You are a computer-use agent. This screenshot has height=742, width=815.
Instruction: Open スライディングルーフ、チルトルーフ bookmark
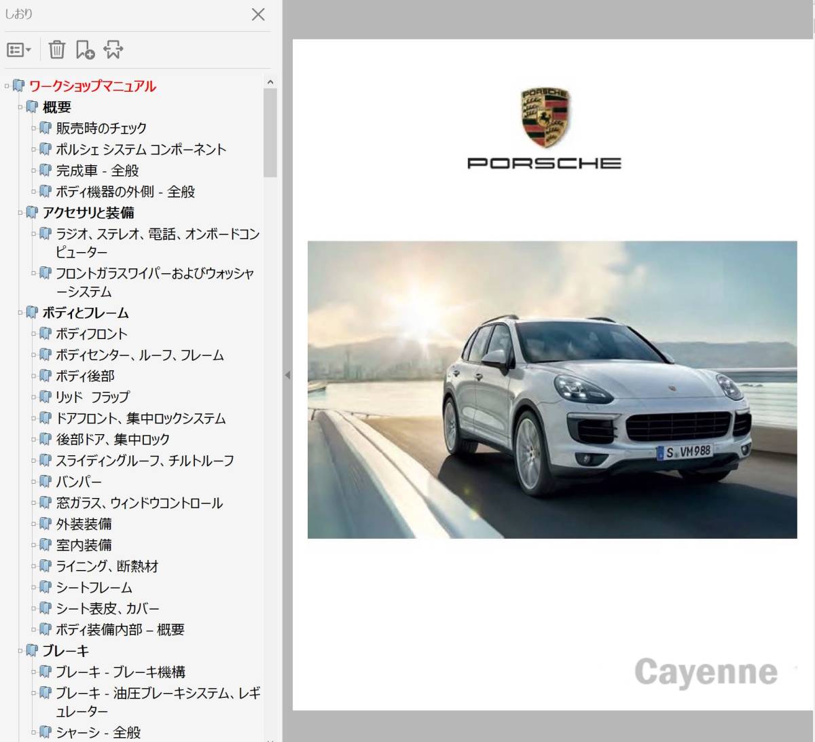pyautogui.click(x=145, y=460)
